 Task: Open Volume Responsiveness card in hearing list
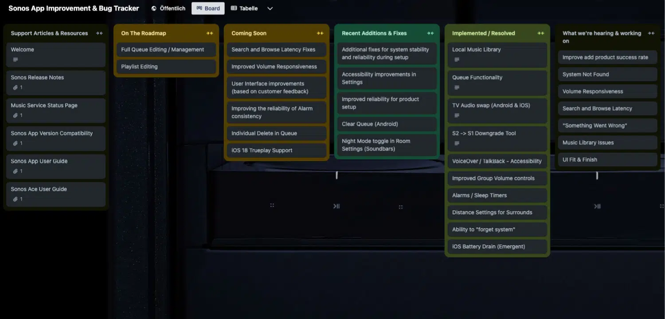pyautogui.click(x=607, y=92)
